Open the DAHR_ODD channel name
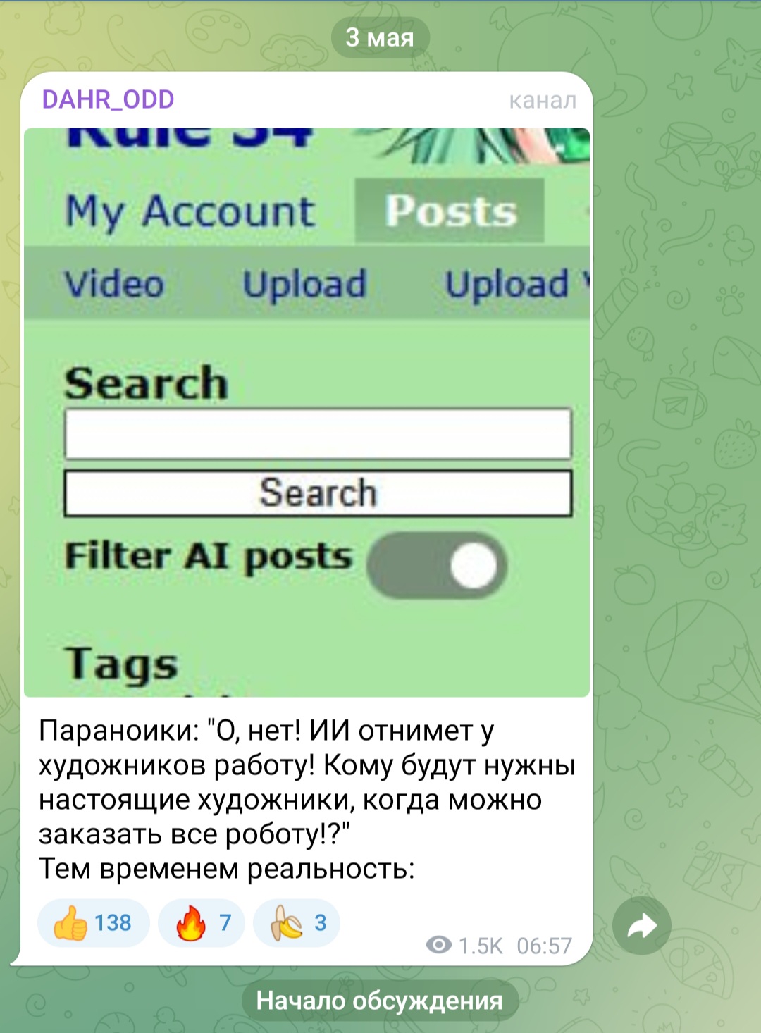 (108, 99)
